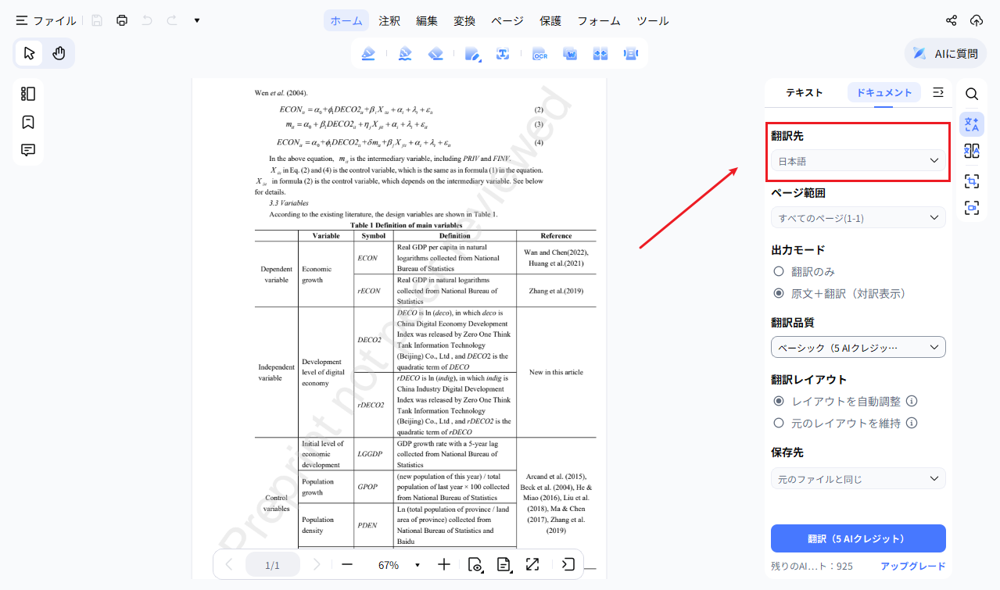Screen dimensions: 1000x590
Task: Click the redo arrow icon
Action: click(x=172, y=20)
